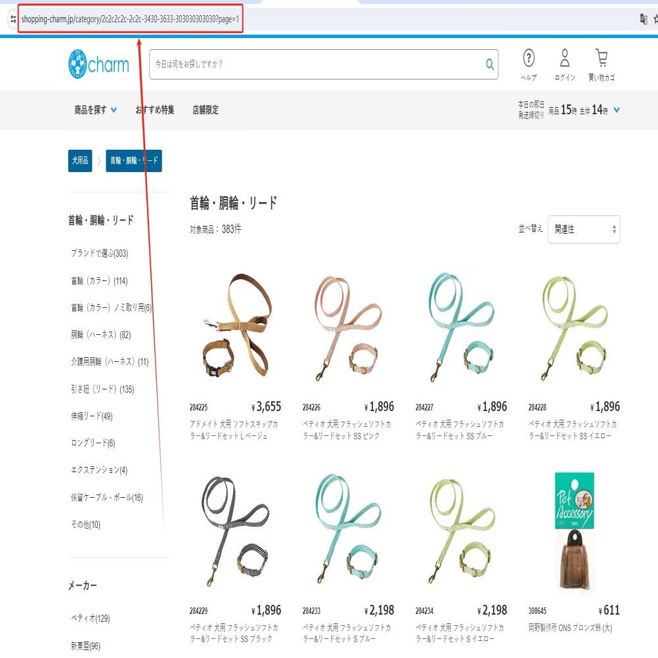
Task: Click フラッシュソフトカラー SS ブルー title
Action: click(x=460, y=429)
